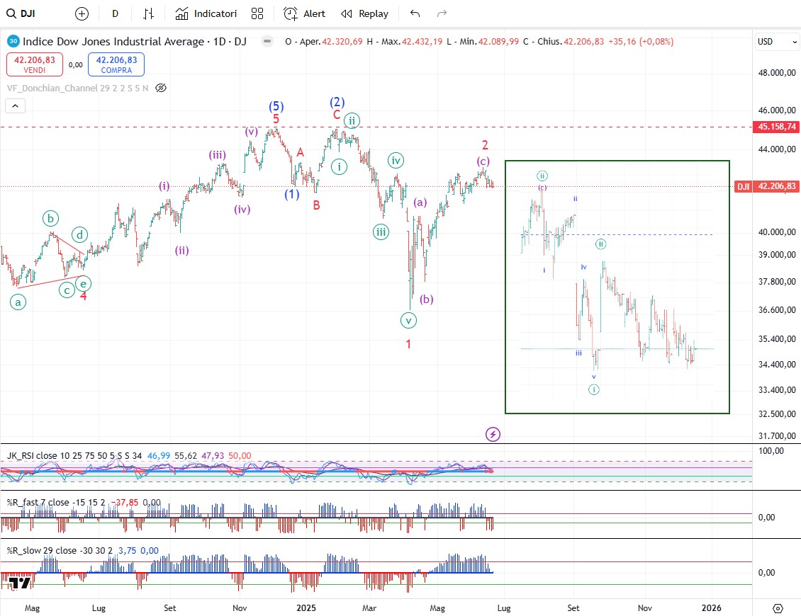801x616 pixels.
Task: Create a new Alert
Action: coord(304,13)
